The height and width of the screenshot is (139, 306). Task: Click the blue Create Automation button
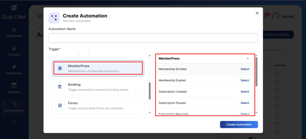(x=239, y=124)
